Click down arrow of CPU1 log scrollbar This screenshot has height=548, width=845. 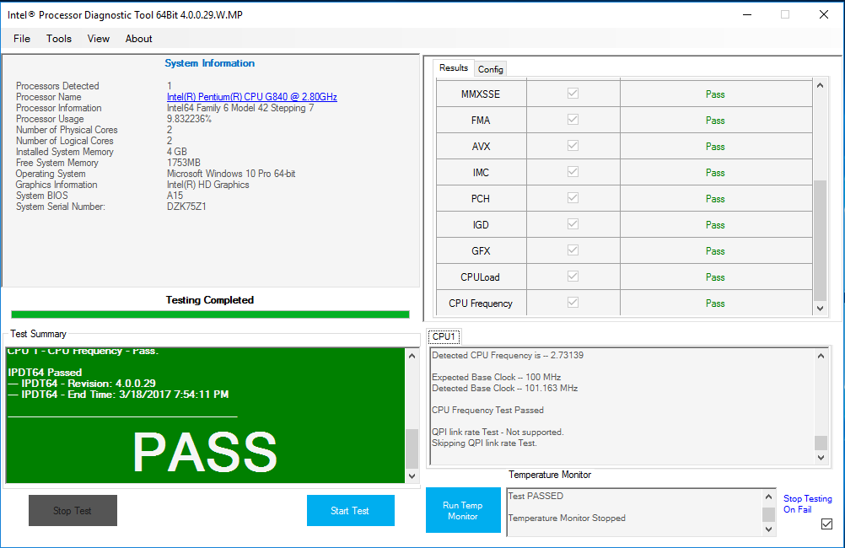[821, 457]
